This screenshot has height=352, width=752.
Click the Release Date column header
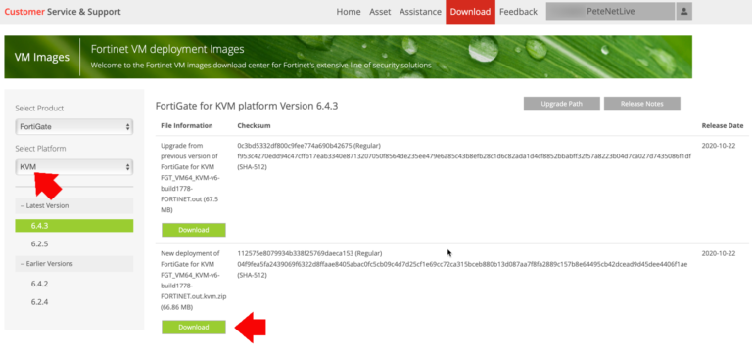(723, 125)
